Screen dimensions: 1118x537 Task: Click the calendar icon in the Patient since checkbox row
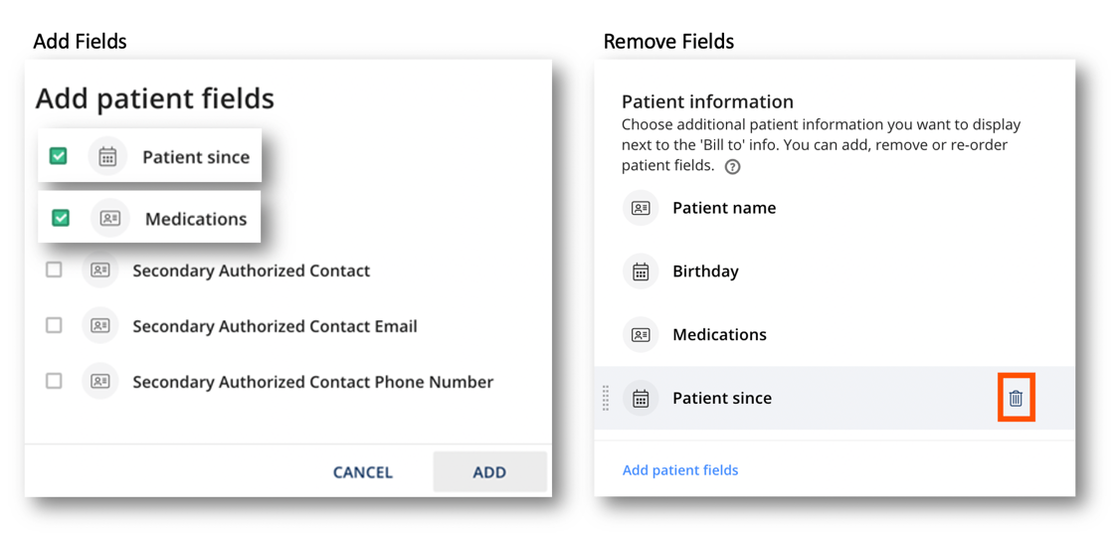pos(107,156)
